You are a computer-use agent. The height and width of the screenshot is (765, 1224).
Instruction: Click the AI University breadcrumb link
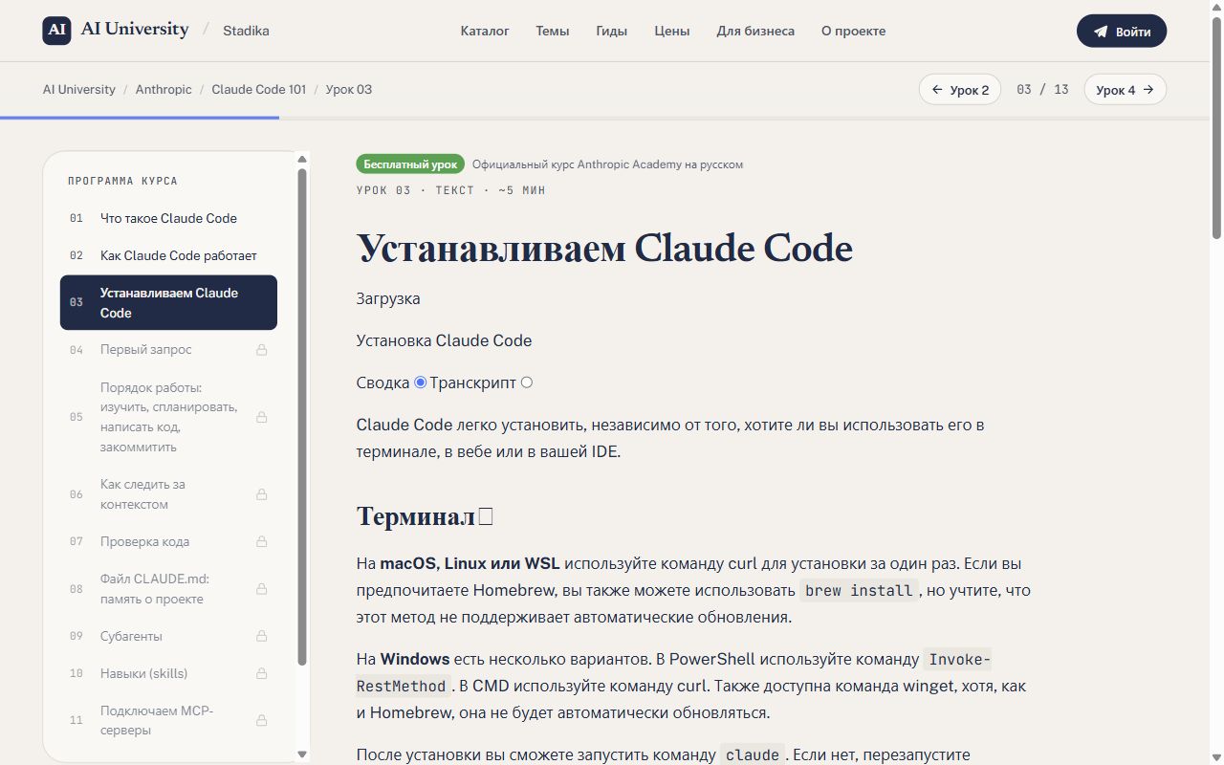point(79,89)
